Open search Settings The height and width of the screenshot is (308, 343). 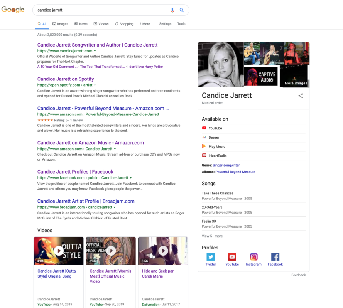[165, 23]
